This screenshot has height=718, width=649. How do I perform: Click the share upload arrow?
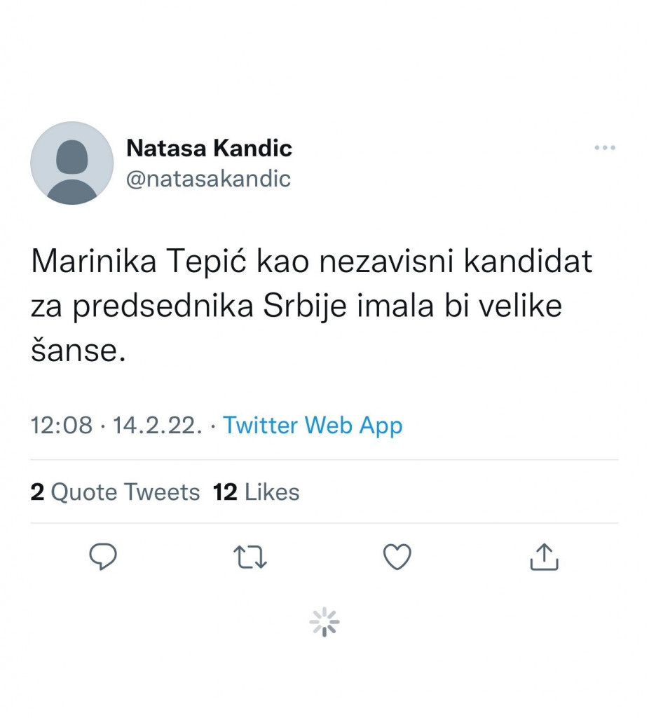coord(545,556)
